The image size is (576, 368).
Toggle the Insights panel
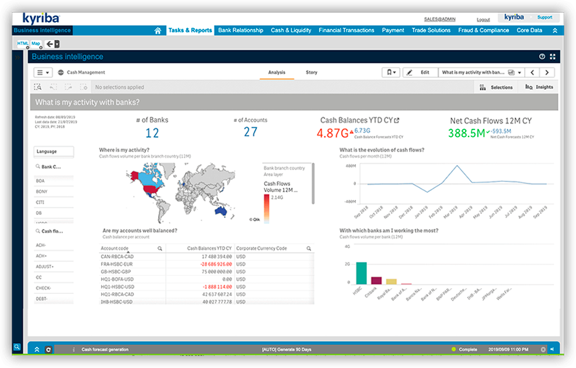click(x=539, y=87)
